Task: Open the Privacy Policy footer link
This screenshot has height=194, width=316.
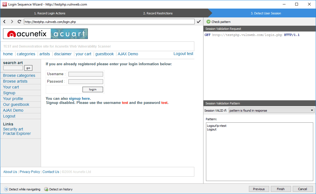Action: tap(30, 172)
